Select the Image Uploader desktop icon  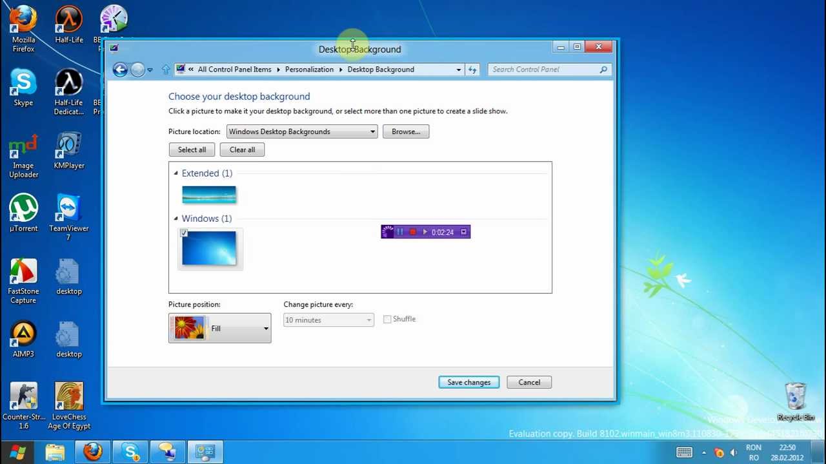click(23, 155)
